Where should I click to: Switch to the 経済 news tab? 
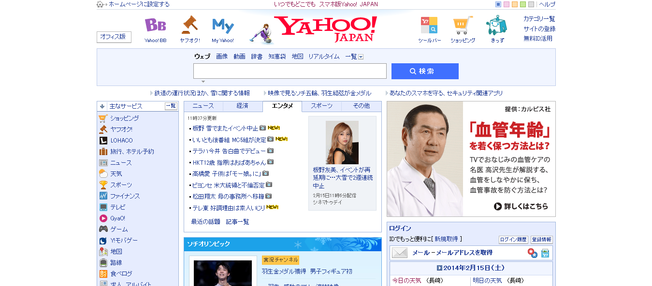pos(243,106)
